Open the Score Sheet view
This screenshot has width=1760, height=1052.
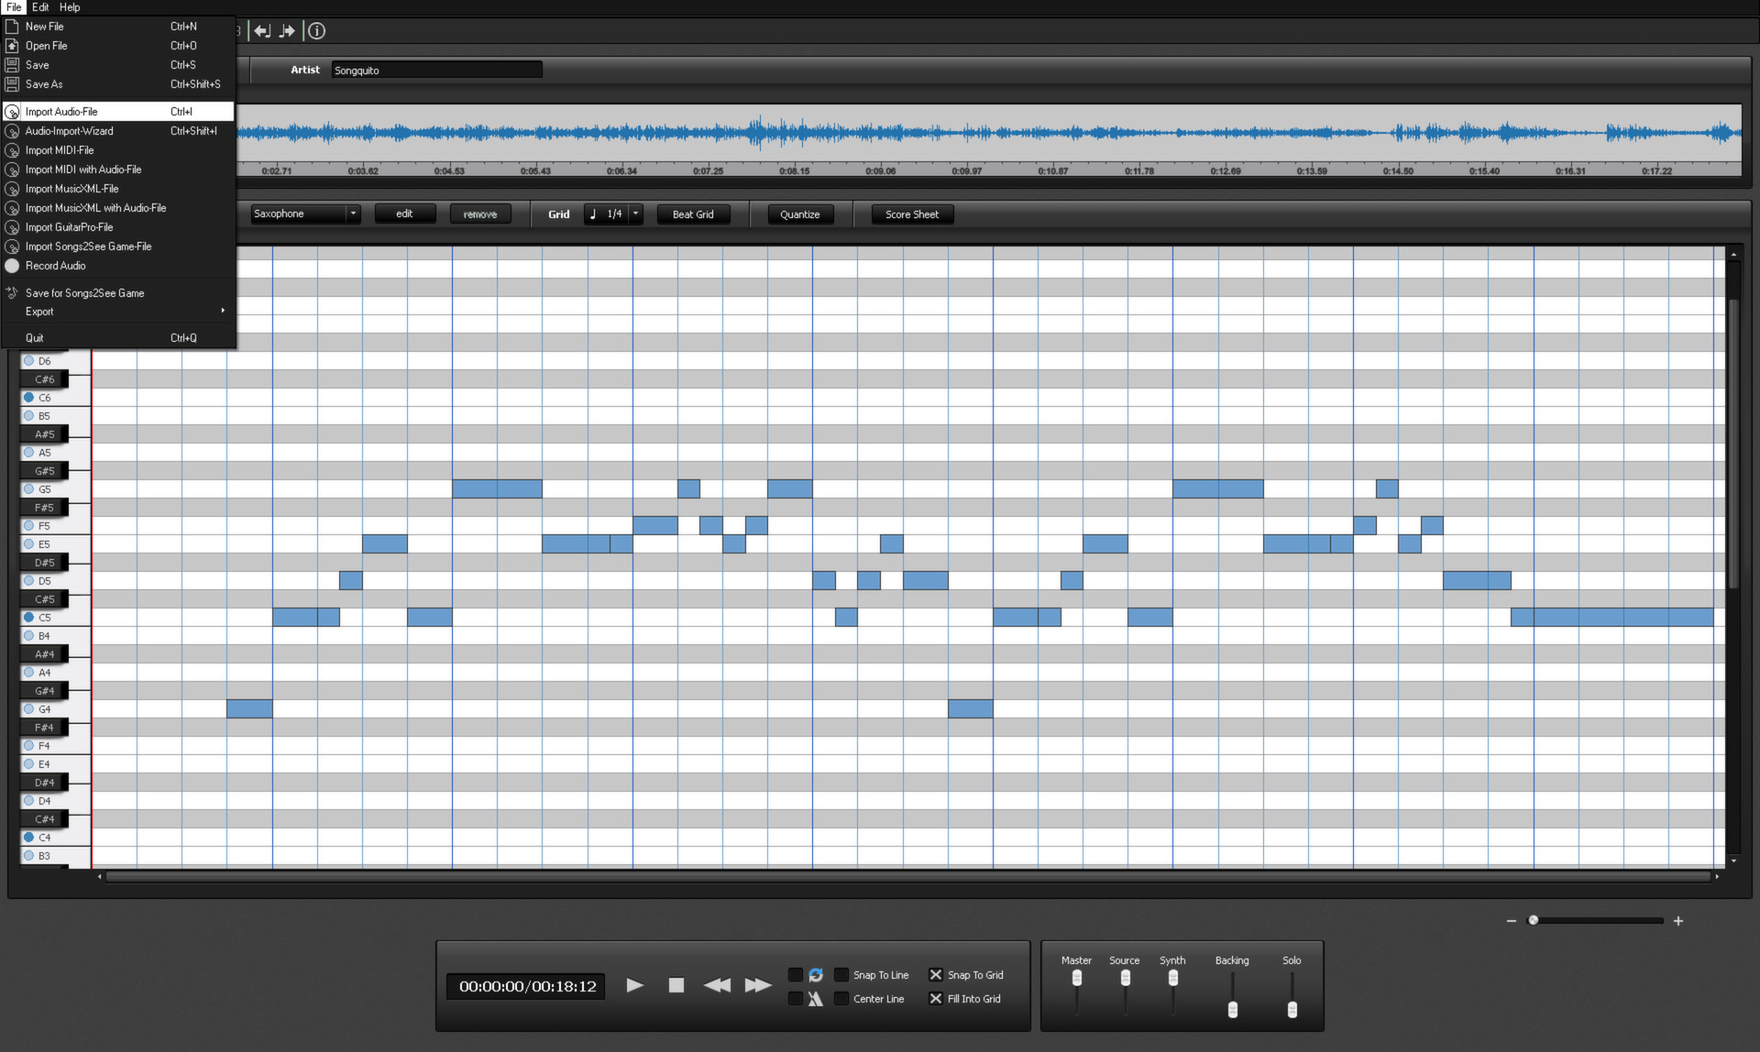[x=912, y=214]
